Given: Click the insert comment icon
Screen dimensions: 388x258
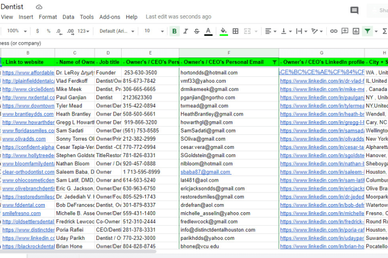Looking at the screenshot, I should coord(344,31).
